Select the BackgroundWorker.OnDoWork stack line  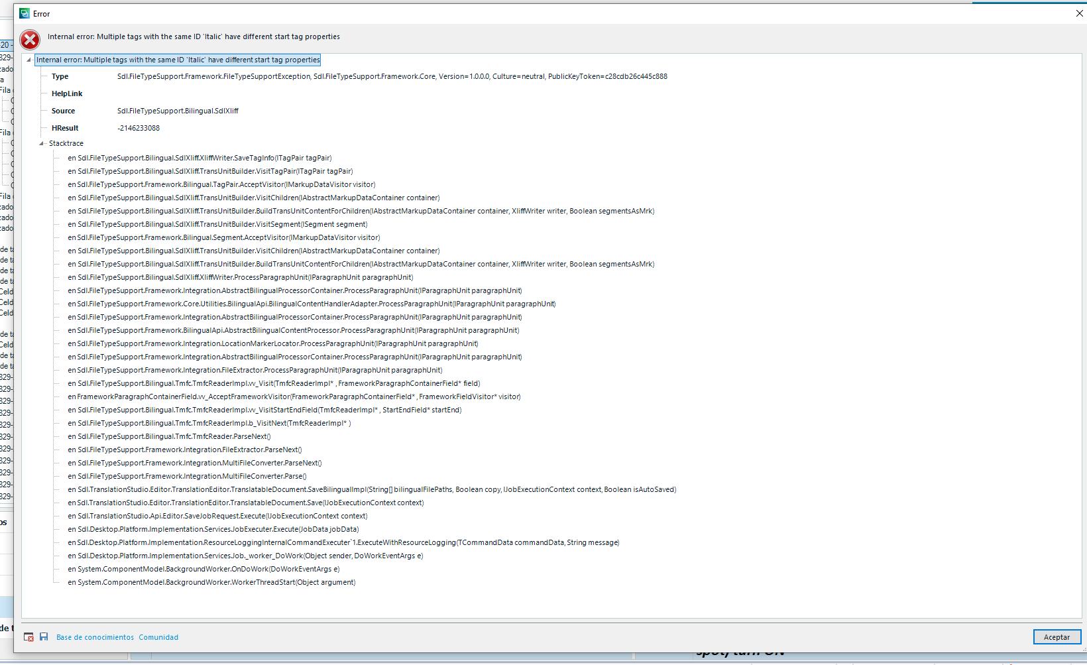coord(203,569)
